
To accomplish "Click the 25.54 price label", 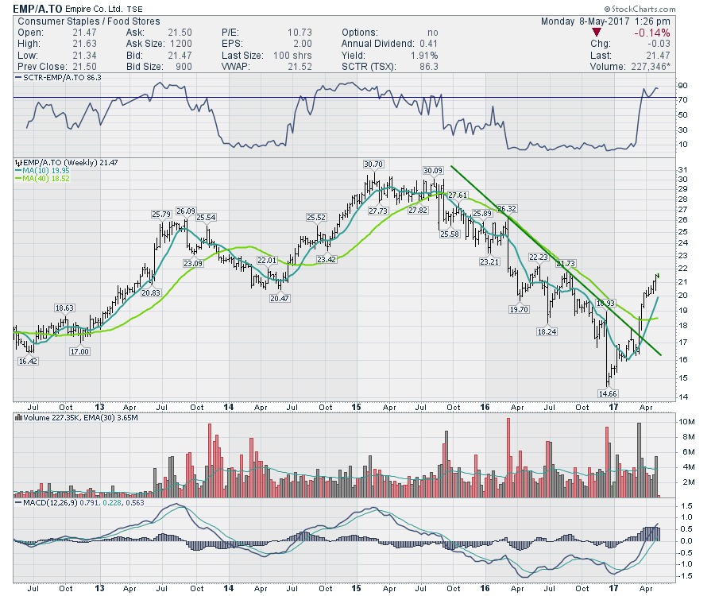I will (206, 218).
